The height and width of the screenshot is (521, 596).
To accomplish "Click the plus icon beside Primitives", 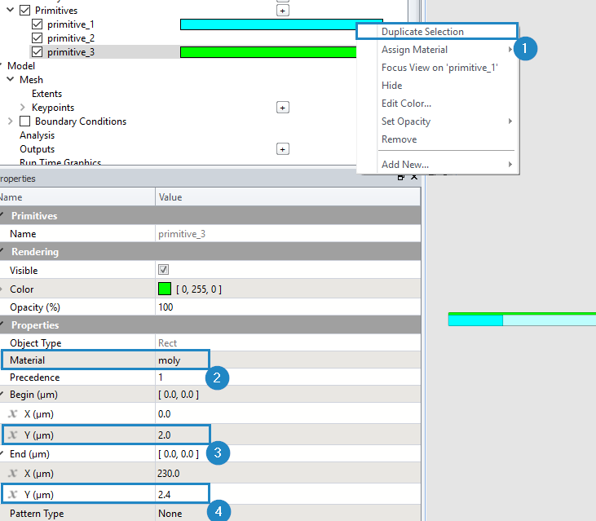I will (282, 11).
